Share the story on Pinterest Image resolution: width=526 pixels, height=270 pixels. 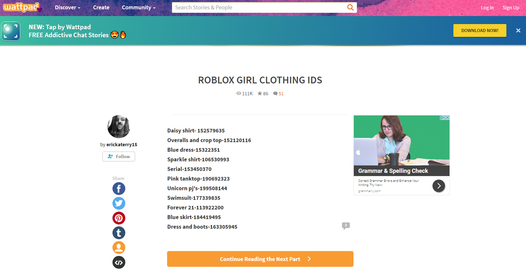[119, 218]
